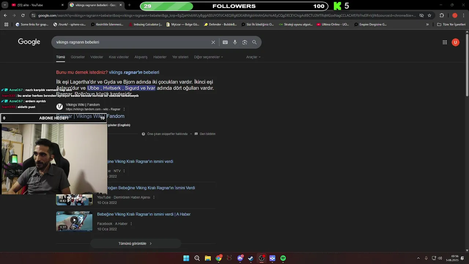Image resolution: width=469 pixels, height=264 pixels.
Task: Expand all videos with Tümünü görüntüle
Action: pos(136,243)
